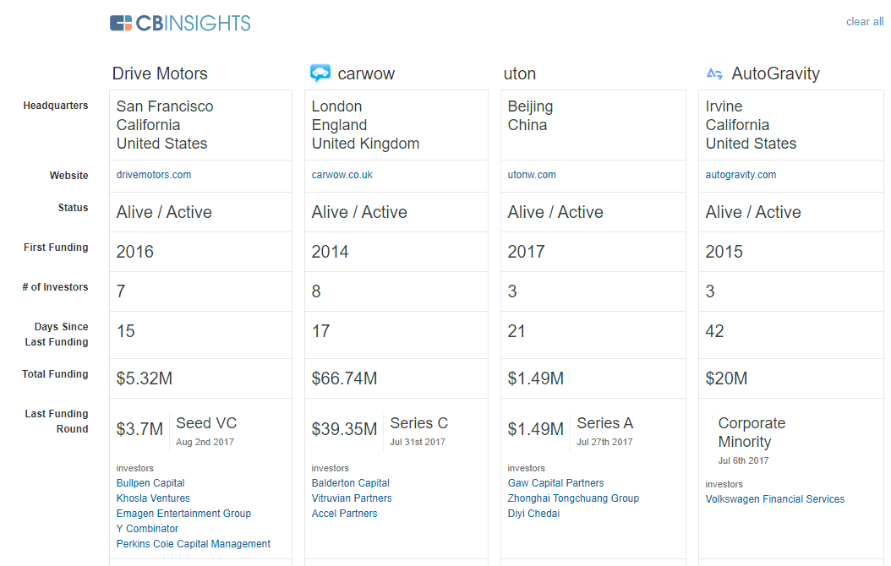Image resolution: width=891 pixels, height=566 pixels.
Task: Select the carwow company name
Action: coord(366,73)
